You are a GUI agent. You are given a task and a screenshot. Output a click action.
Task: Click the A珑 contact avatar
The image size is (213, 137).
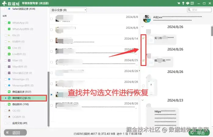147,19
